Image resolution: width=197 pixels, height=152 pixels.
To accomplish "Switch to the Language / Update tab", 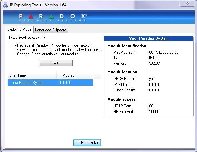I will [x=51, y=30].
